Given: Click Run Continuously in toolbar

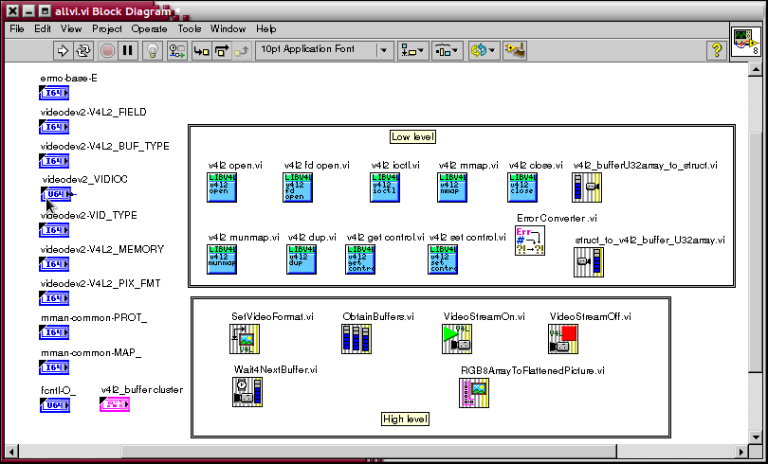Looking at the screenshot, I should [x=84, y=50].
